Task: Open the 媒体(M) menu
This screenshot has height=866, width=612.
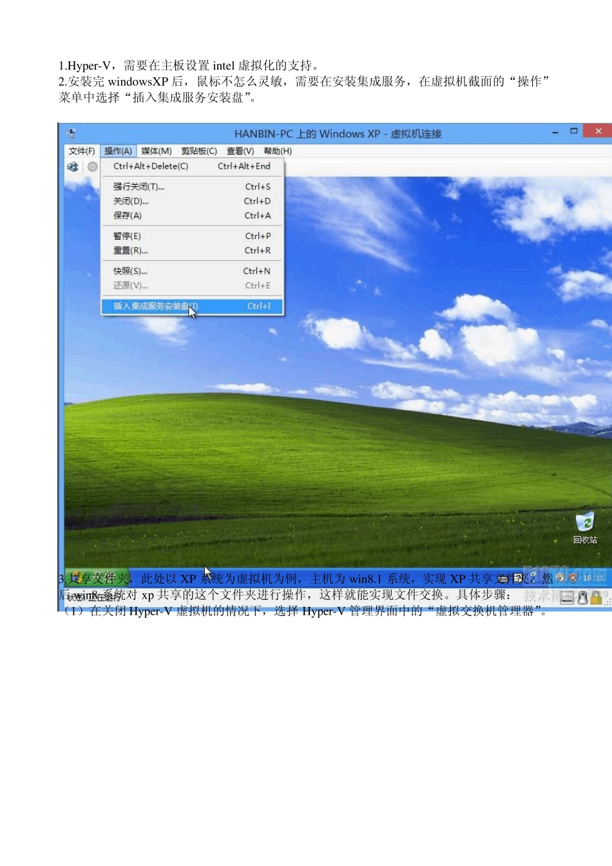Action: (156, 151)
